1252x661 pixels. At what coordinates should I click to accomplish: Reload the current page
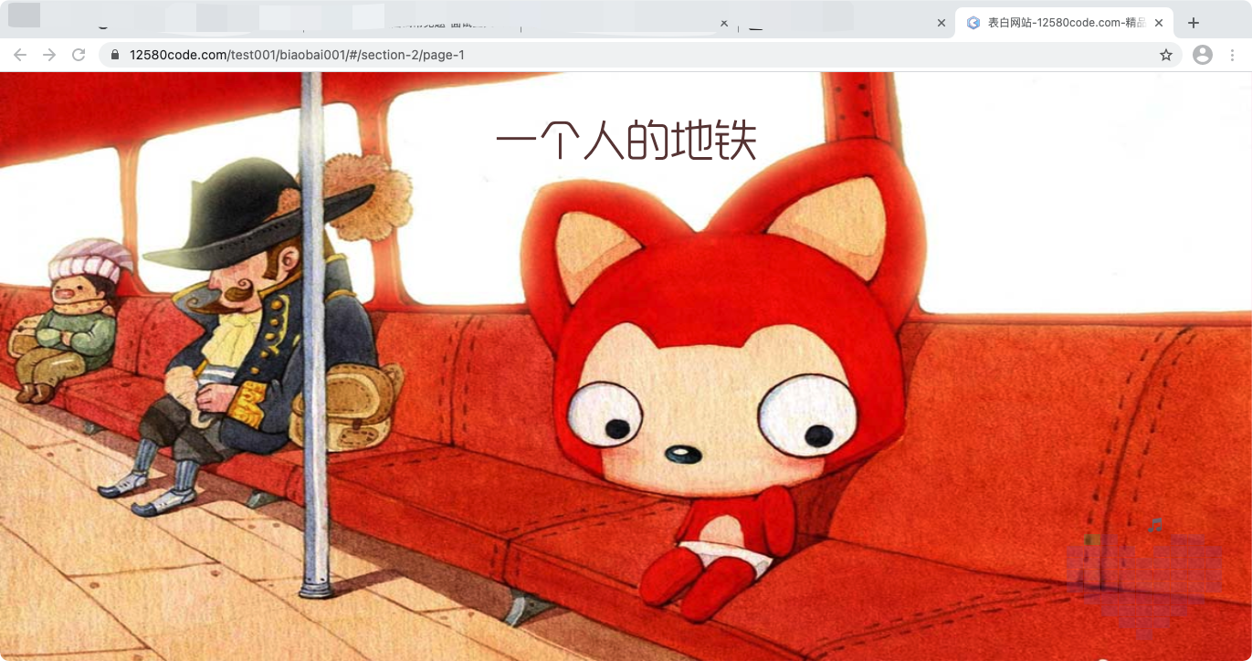point(79,55)
